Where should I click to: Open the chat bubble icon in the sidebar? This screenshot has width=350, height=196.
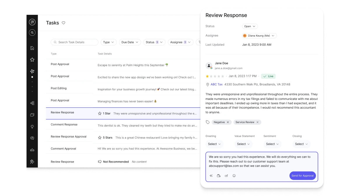32,138
